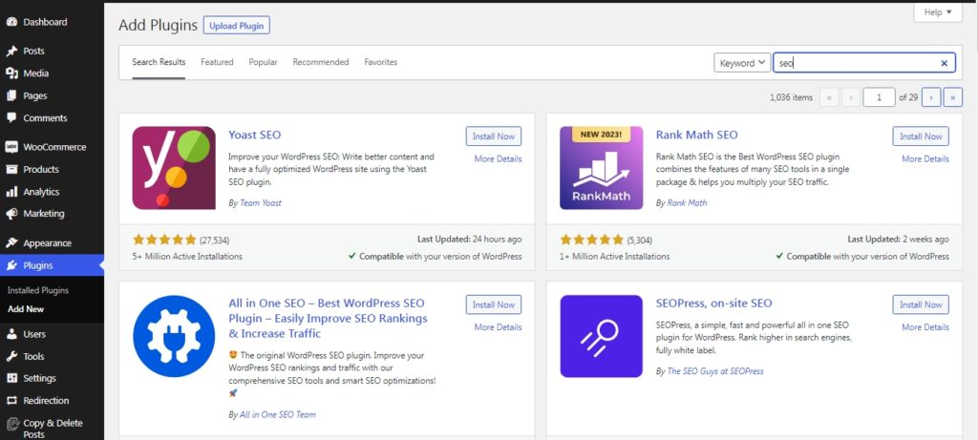This screenshot has height=440, width=978.
Task: Jump to the last results page
Action: pyautogui.click(x=952, y=97)
